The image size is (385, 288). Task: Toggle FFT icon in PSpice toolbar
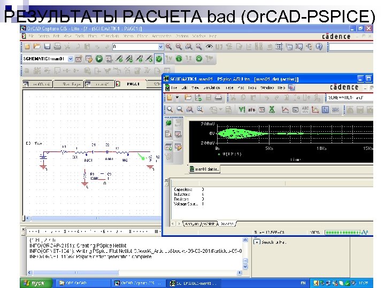pos(252,109)
